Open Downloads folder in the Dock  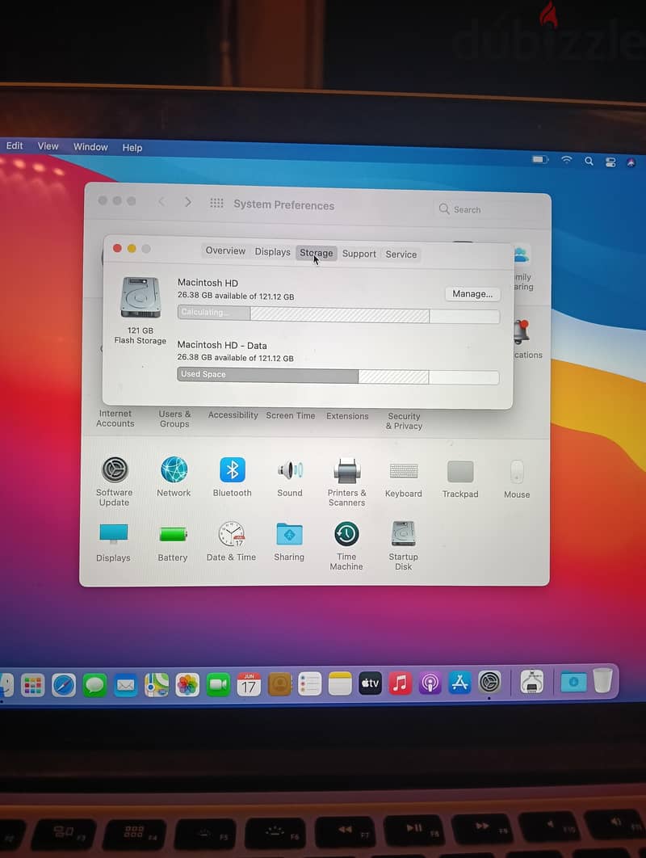pos(573,682)
